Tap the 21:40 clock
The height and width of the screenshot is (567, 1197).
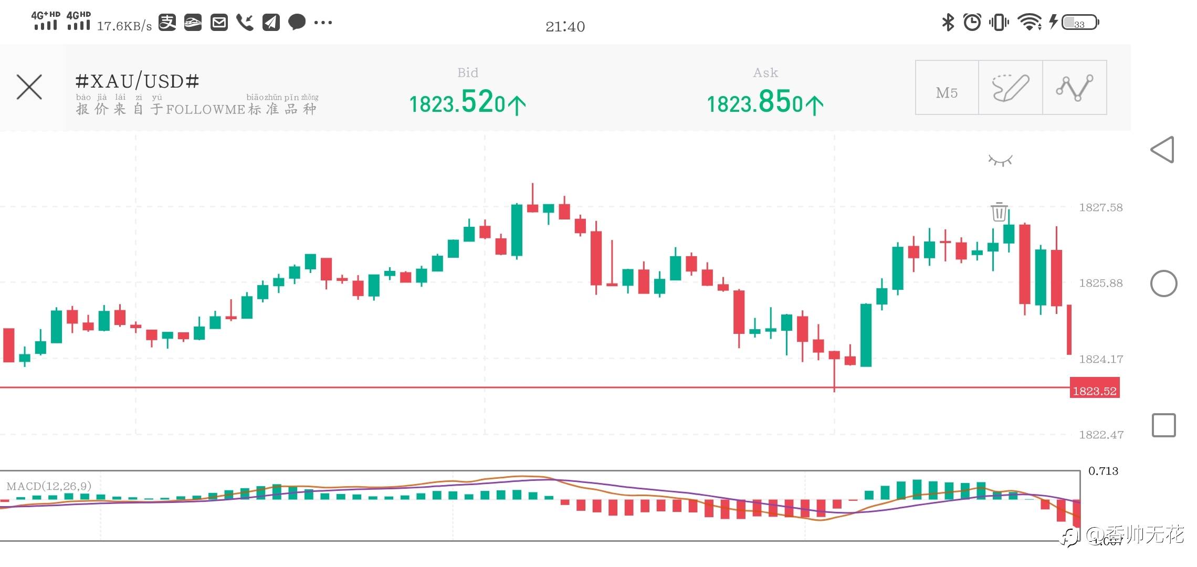(565, 26)
